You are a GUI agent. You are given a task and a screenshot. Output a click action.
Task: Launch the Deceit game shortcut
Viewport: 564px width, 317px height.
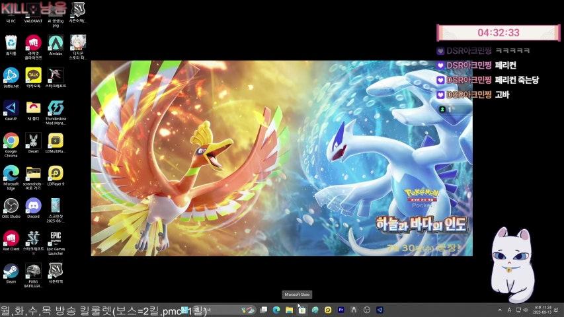click(x=33, y=143)
